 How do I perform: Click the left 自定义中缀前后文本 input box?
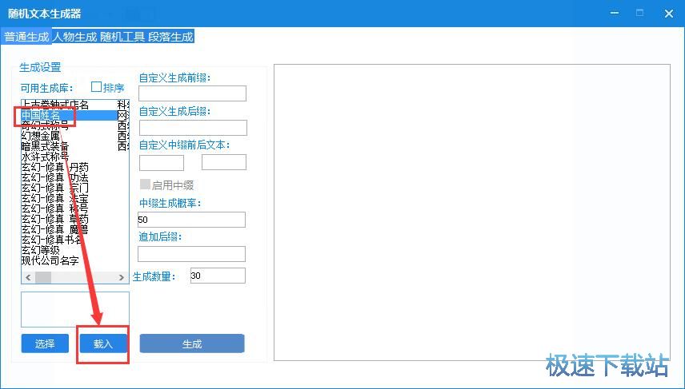tap(162, 162)
